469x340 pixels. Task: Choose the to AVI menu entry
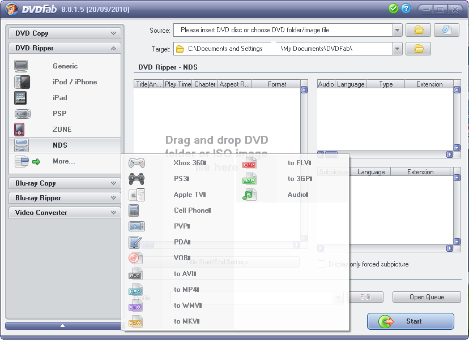point(185,274)
